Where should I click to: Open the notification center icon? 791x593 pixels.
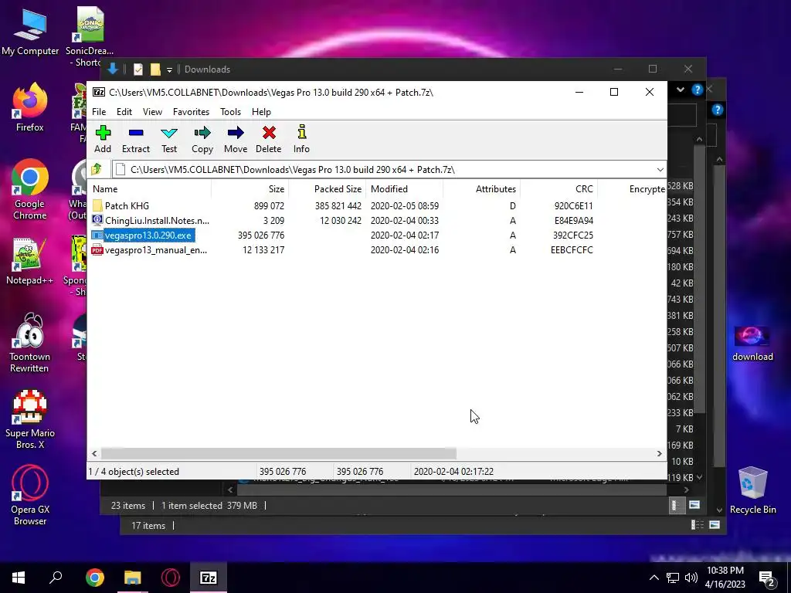coord(767,579)
